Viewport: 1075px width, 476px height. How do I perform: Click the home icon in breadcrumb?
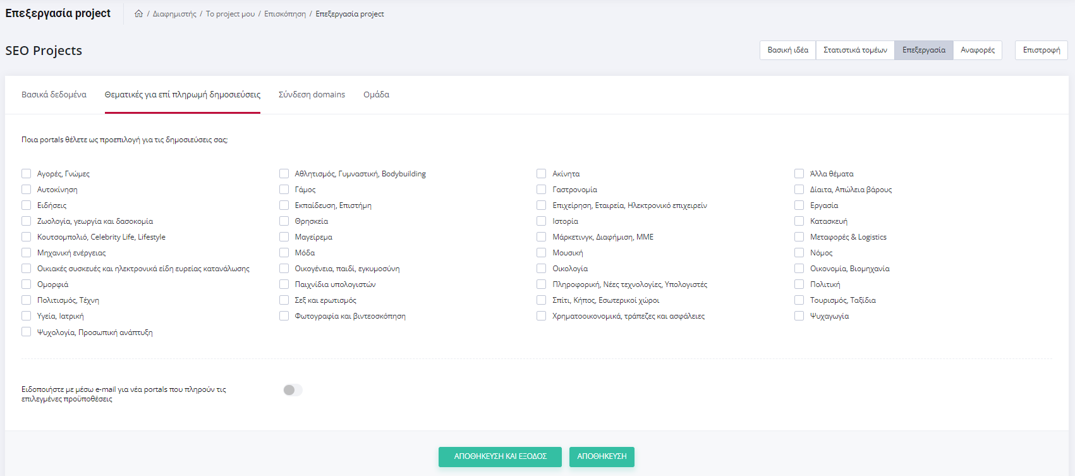(138, 14)
